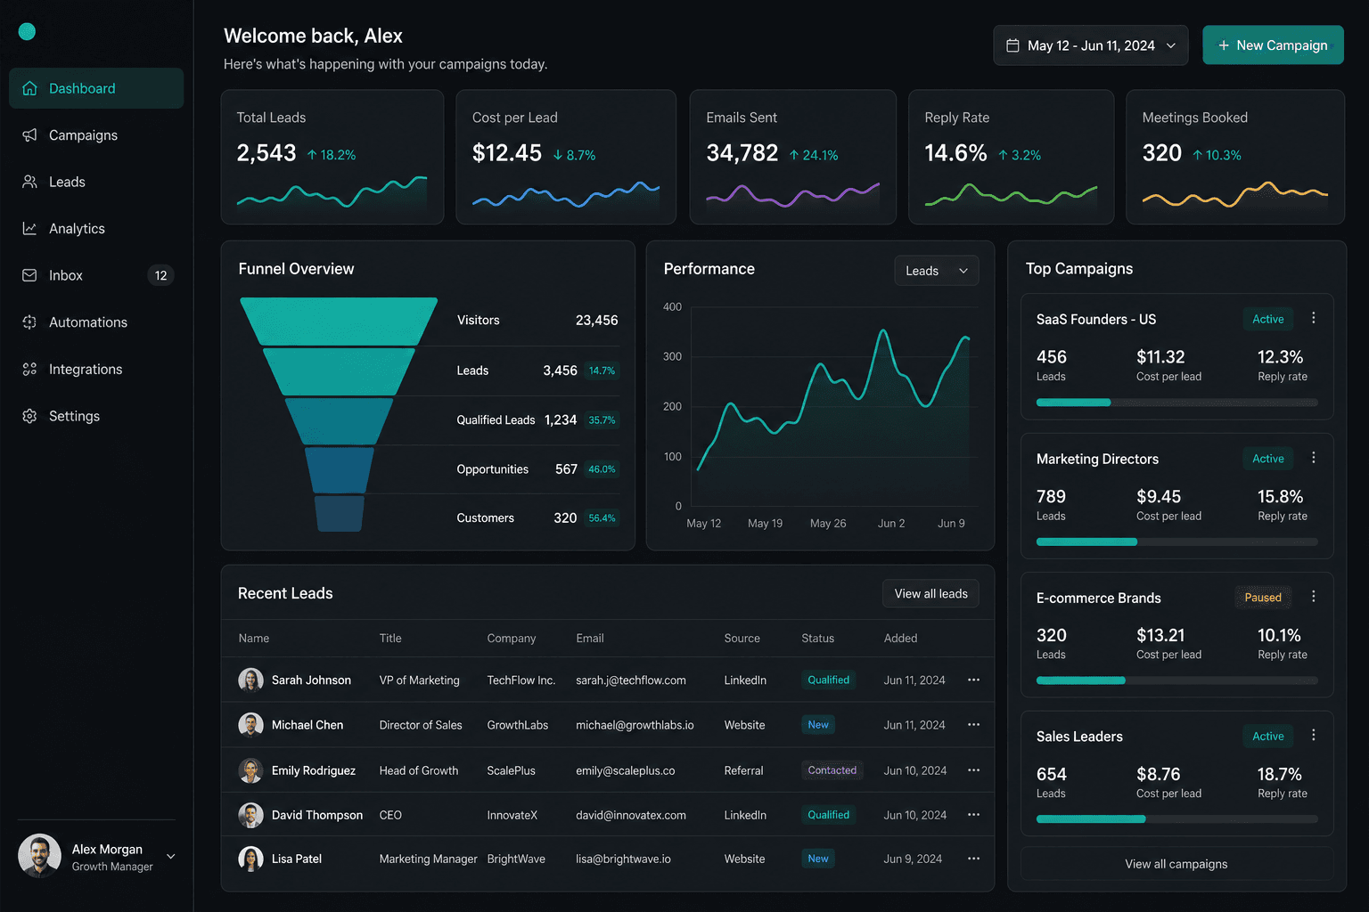1369x912 pixels.
Task: Click the Marketing Directors progress bar
Action: [x=1176, y=541]
